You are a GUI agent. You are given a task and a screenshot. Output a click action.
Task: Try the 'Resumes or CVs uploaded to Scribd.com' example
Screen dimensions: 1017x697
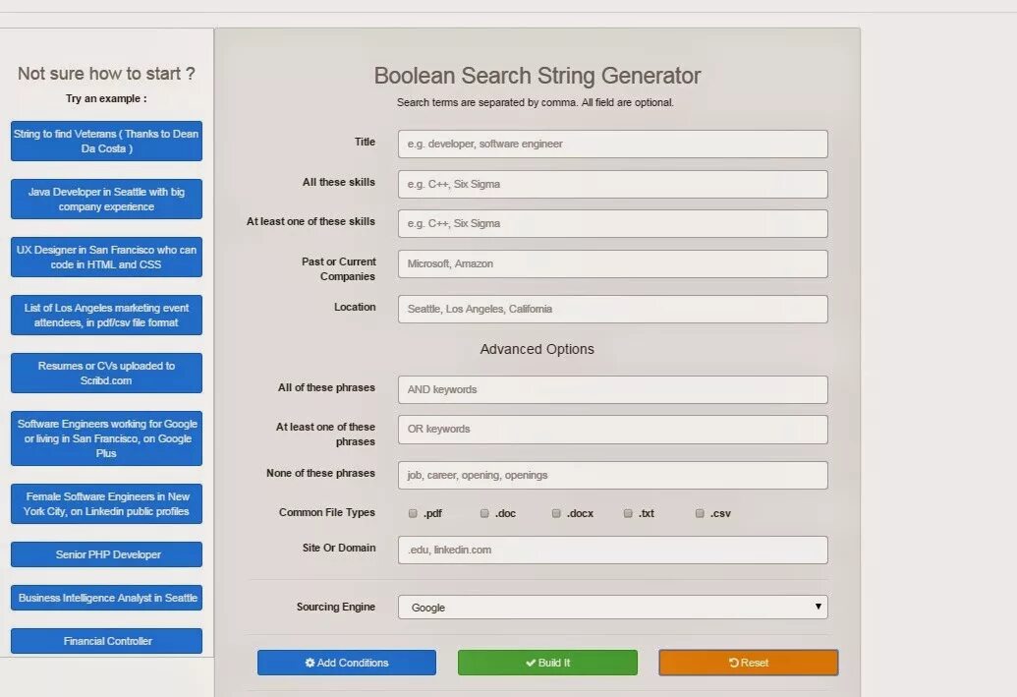(106, 373)
